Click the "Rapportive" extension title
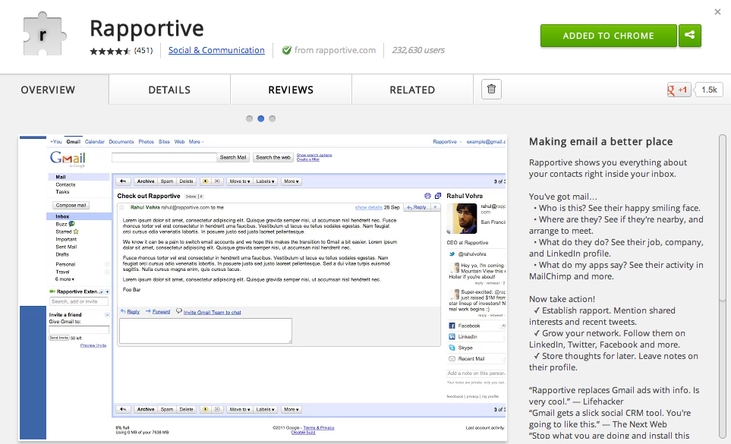Viewport: 731px width, 444px height. tap(147, 28)
